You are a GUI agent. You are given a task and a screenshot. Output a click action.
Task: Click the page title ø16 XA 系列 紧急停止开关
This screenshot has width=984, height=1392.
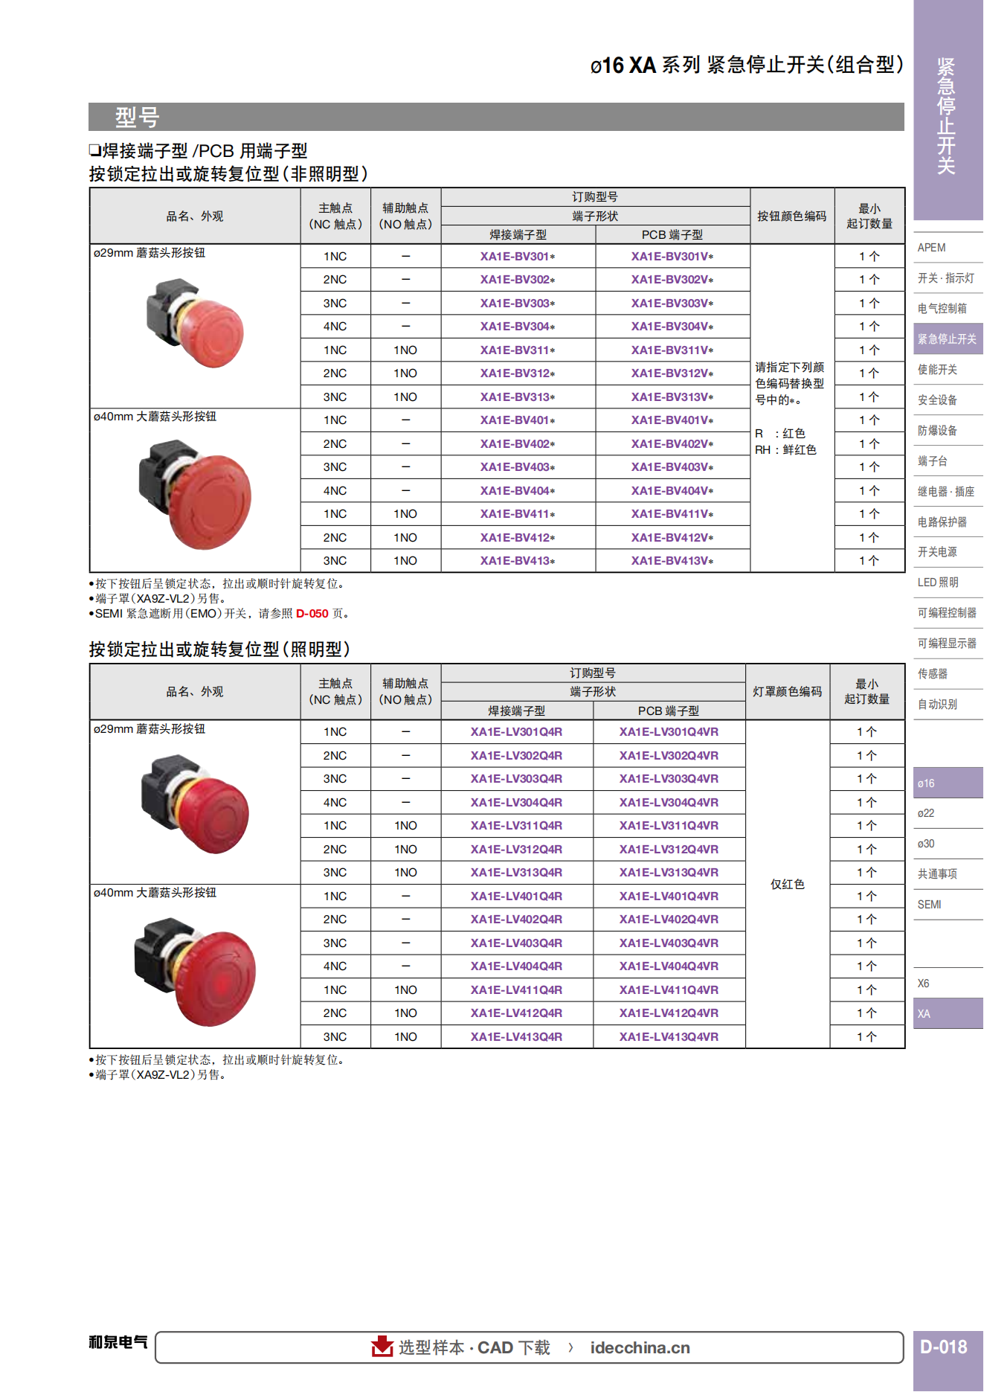tap(747, 65)
